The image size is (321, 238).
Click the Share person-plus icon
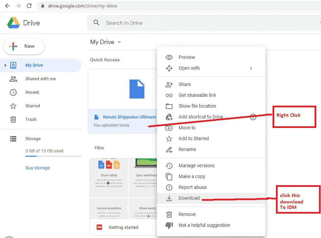click(x=169, y=84)
